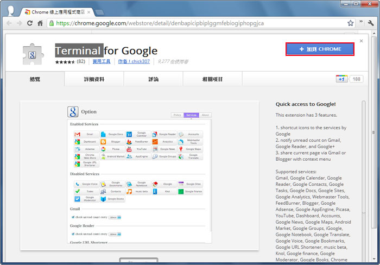Click the browser window vertical scrollbar thumb
This screenshot has width=380, height=265.
point(374,132)
